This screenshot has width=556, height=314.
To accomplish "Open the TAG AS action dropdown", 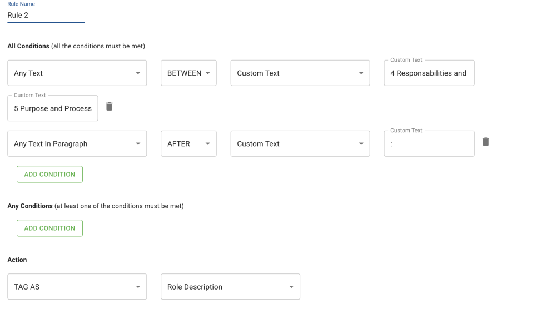I will [x=77, y=287].
